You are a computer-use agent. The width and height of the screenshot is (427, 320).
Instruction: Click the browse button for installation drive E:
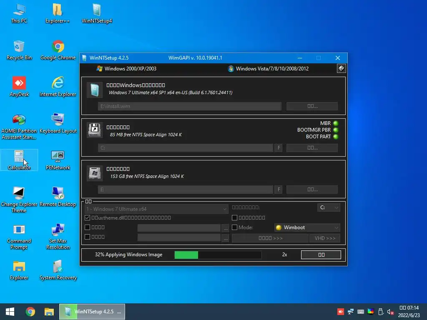click(x=312, y=190)
